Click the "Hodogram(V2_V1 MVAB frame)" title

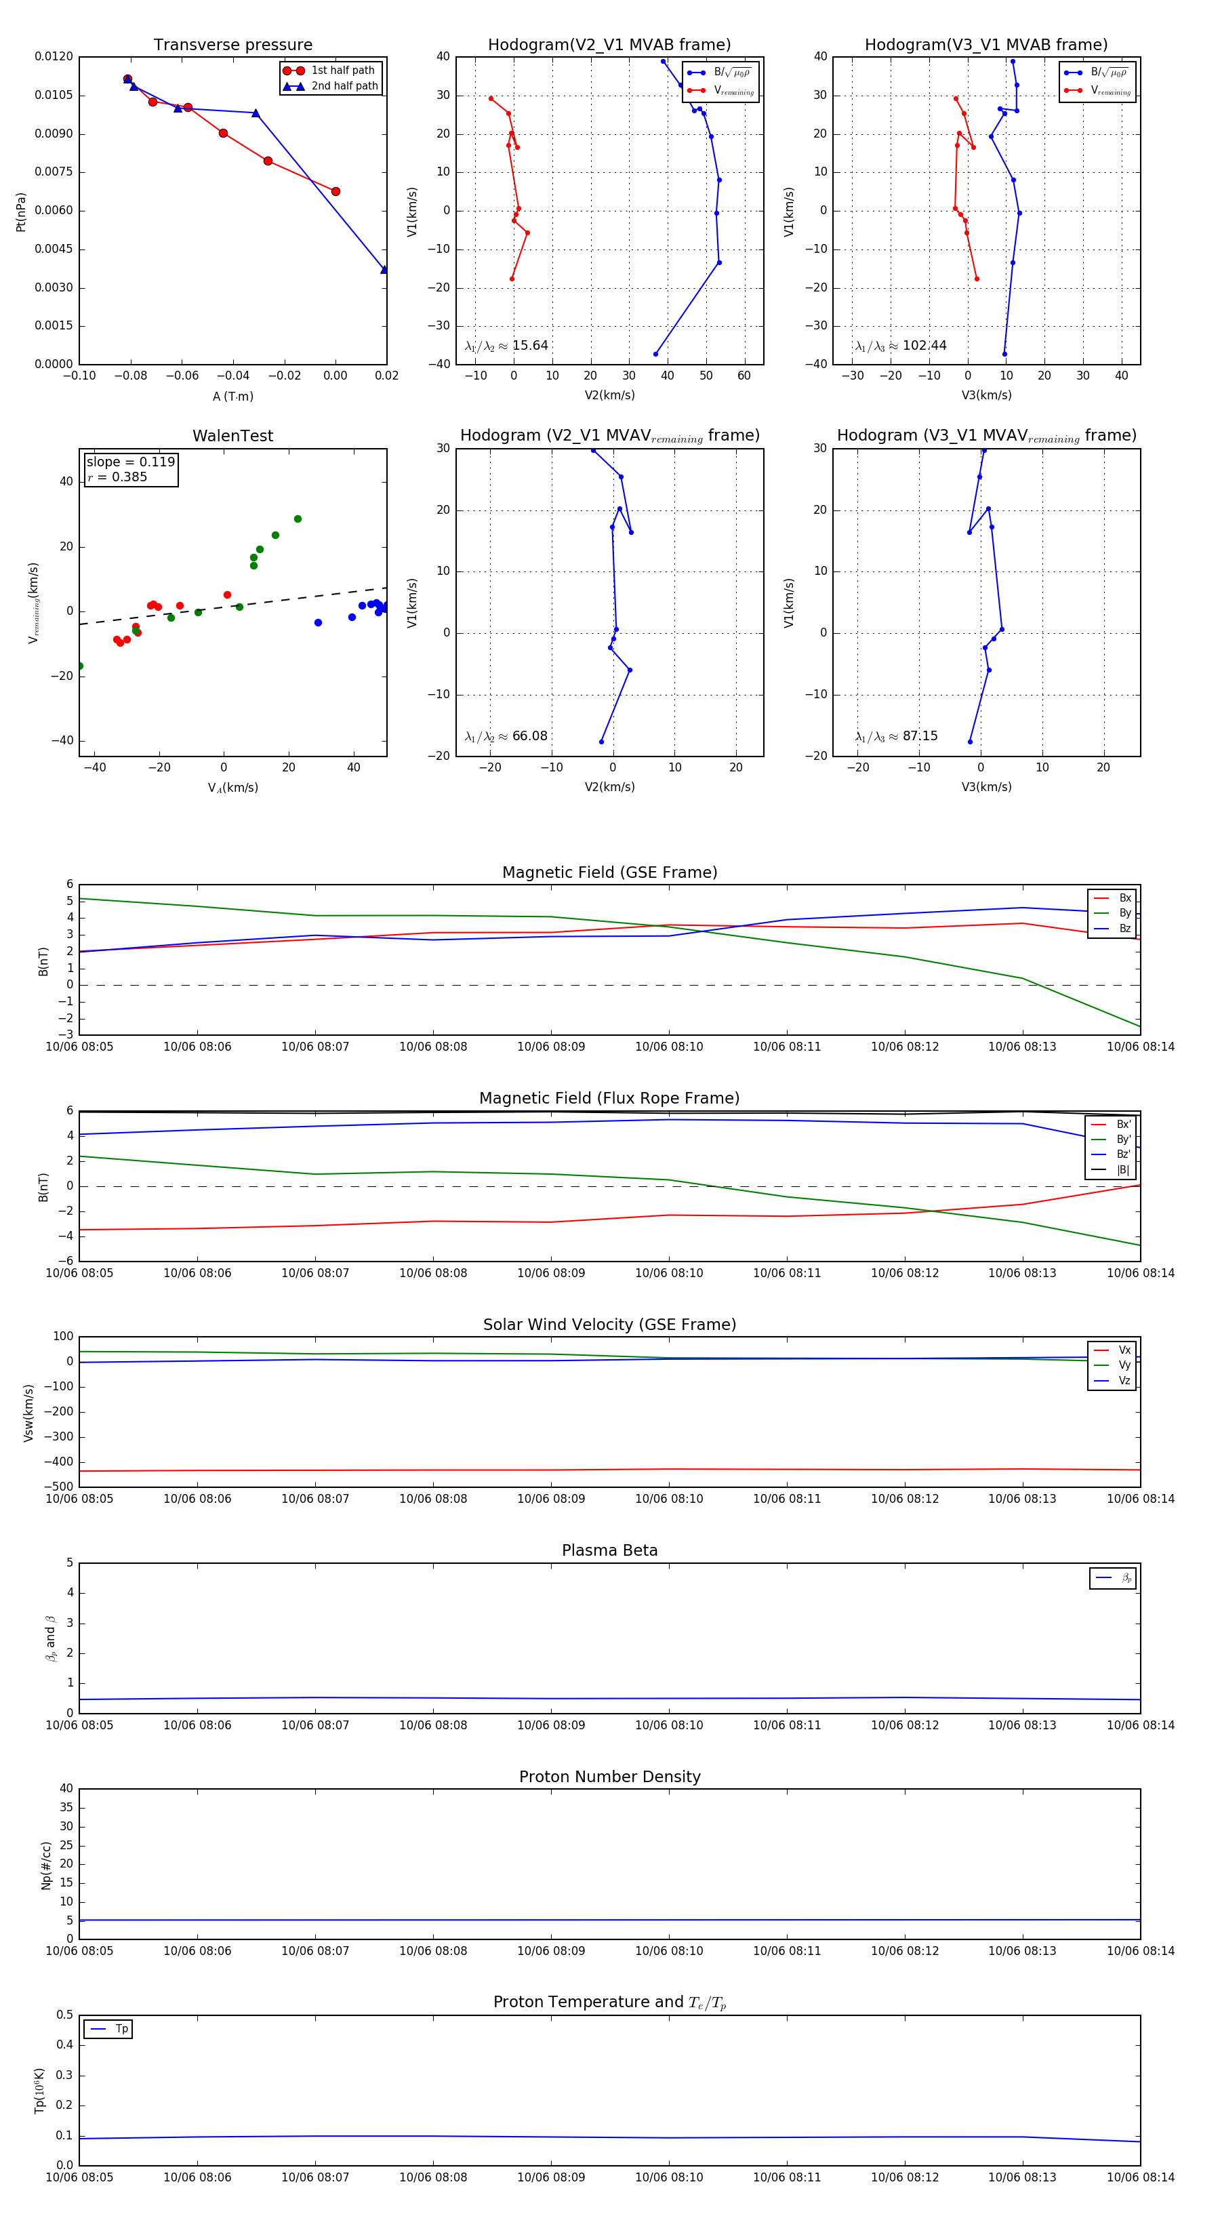609,45
